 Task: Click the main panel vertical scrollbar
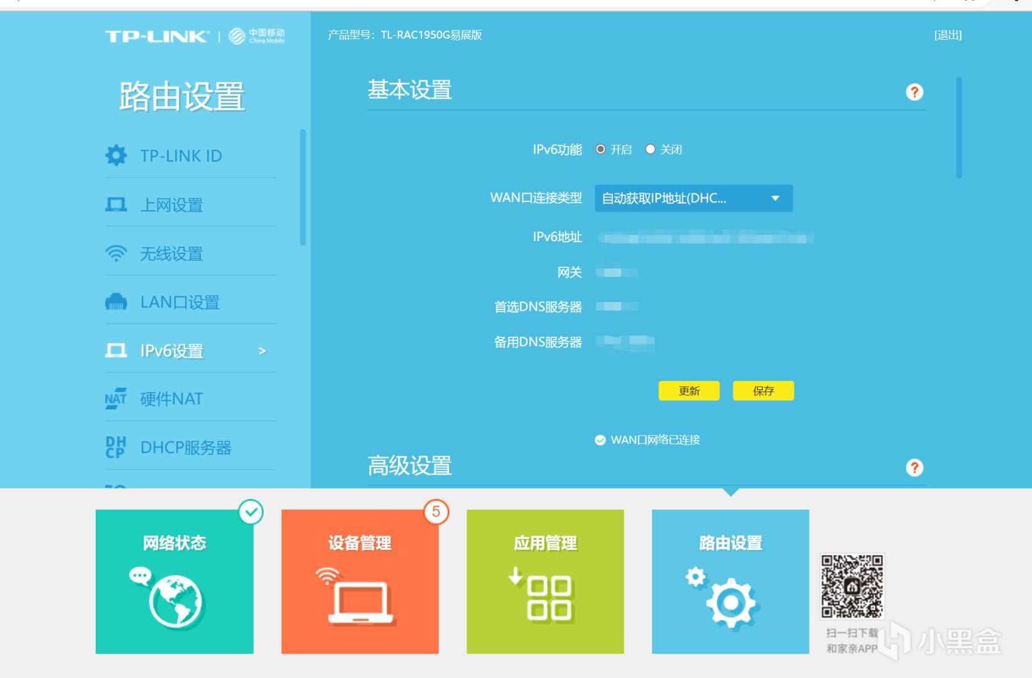click(x=959, y=127)
